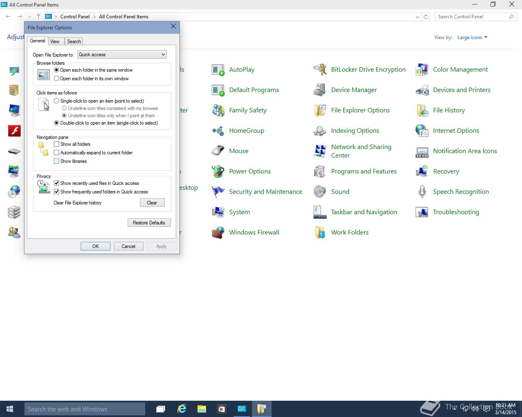Click Control Panel breadcrumb link
The width and height of the screenshot is (522, 417).
click(75, 17)
